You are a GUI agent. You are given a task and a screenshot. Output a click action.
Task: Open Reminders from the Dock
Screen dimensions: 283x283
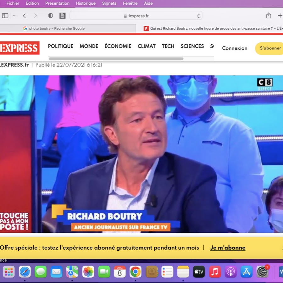(167, 272)
